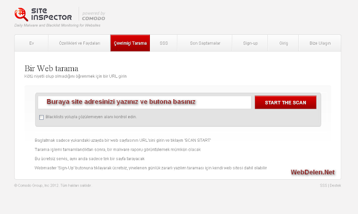Click the Comodo Group copyright footer text
Viewport: 358px width, 214px height.
pyautogui.click(x=53, y=185)
